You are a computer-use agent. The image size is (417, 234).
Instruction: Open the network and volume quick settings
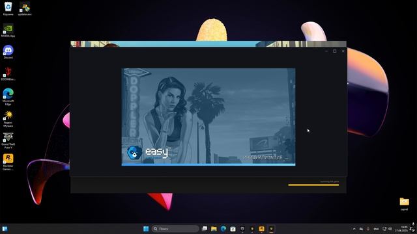[x=387, y=229]
